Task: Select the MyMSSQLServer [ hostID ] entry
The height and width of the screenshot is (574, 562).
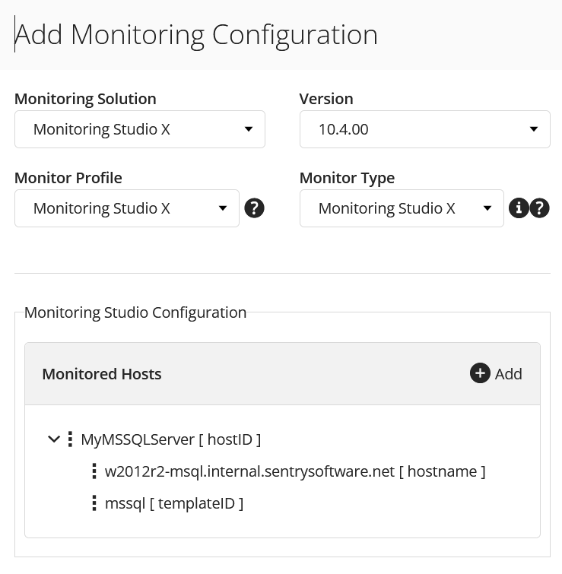Action: coord(170,439)
